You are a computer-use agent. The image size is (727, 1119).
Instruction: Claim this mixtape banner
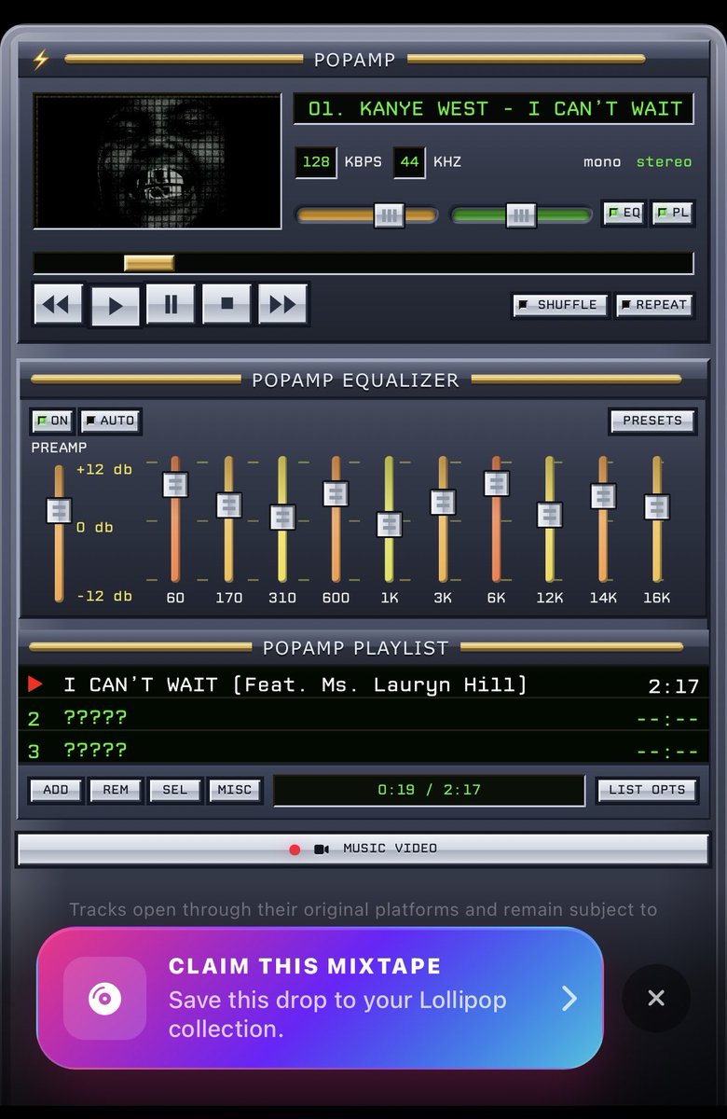[320, 998]
